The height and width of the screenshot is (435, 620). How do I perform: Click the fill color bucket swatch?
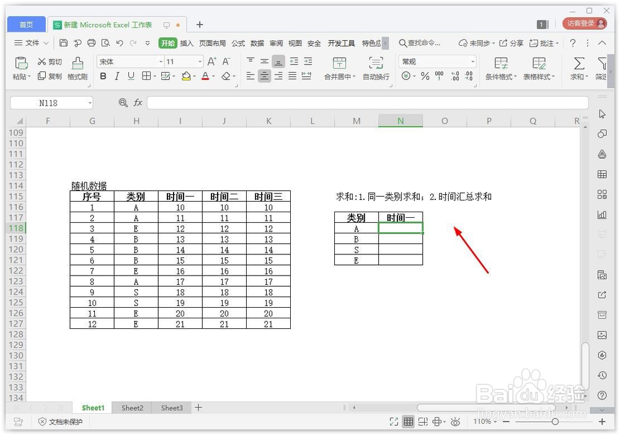tap(186, 76)
